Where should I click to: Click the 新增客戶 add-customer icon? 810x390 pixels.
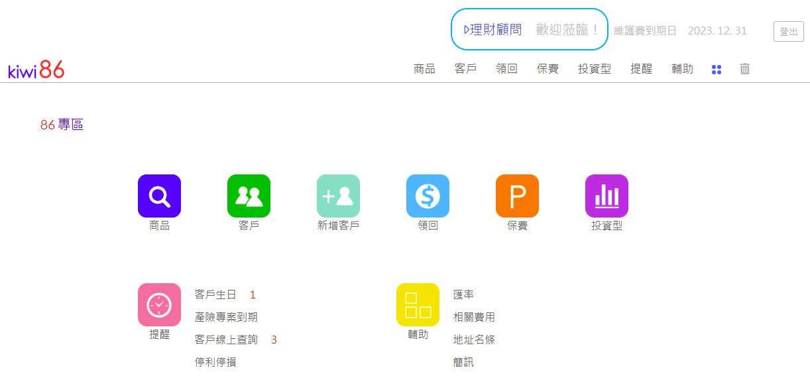click(x=338, y=196)
